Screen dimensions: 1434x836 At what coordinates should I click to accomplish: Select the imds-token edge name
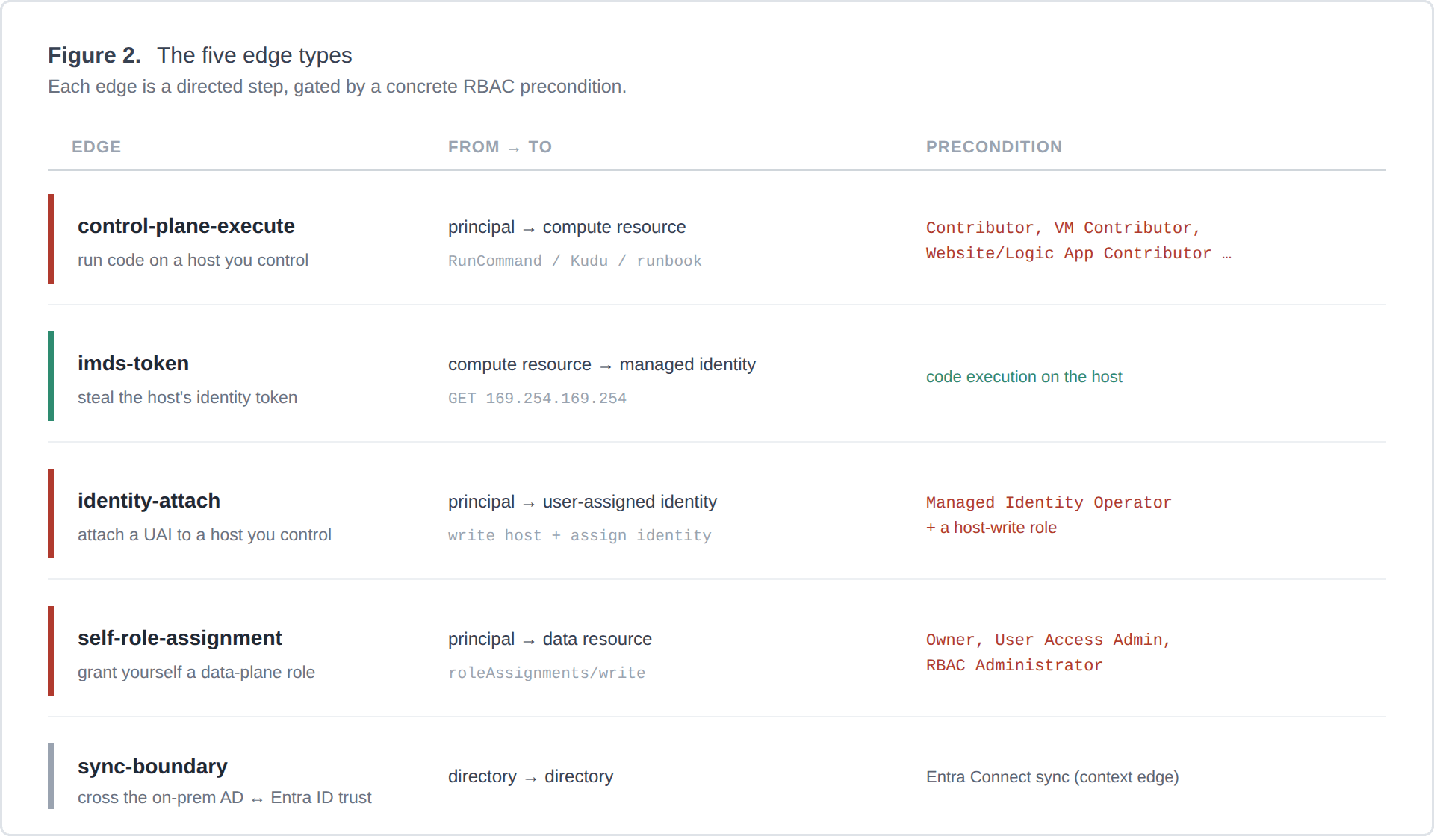133,364
